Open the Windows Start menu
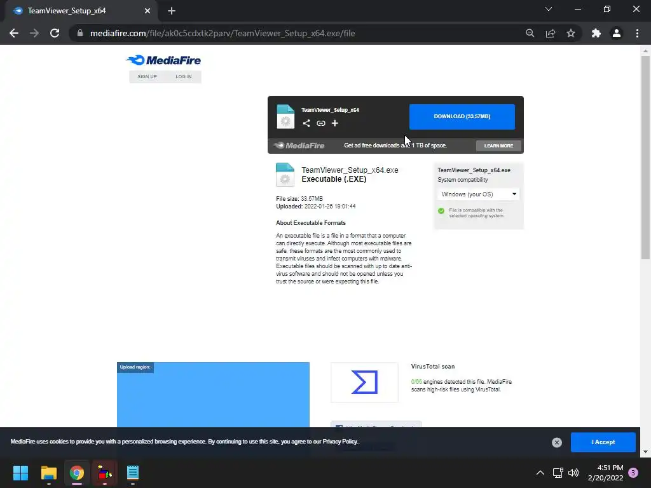The width and height of the screenshot is (651, 488). (20, 473)
